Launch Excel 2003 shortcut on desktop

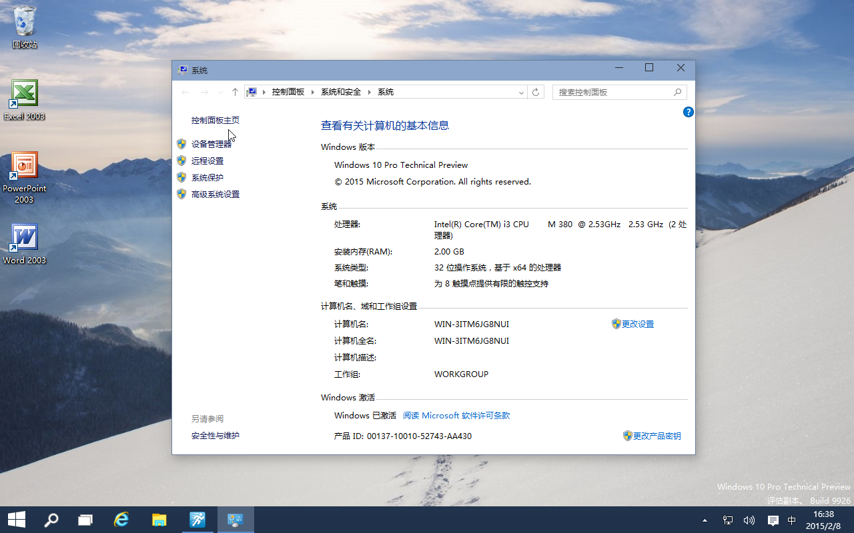pyautogui.click(x=25, y=100)
